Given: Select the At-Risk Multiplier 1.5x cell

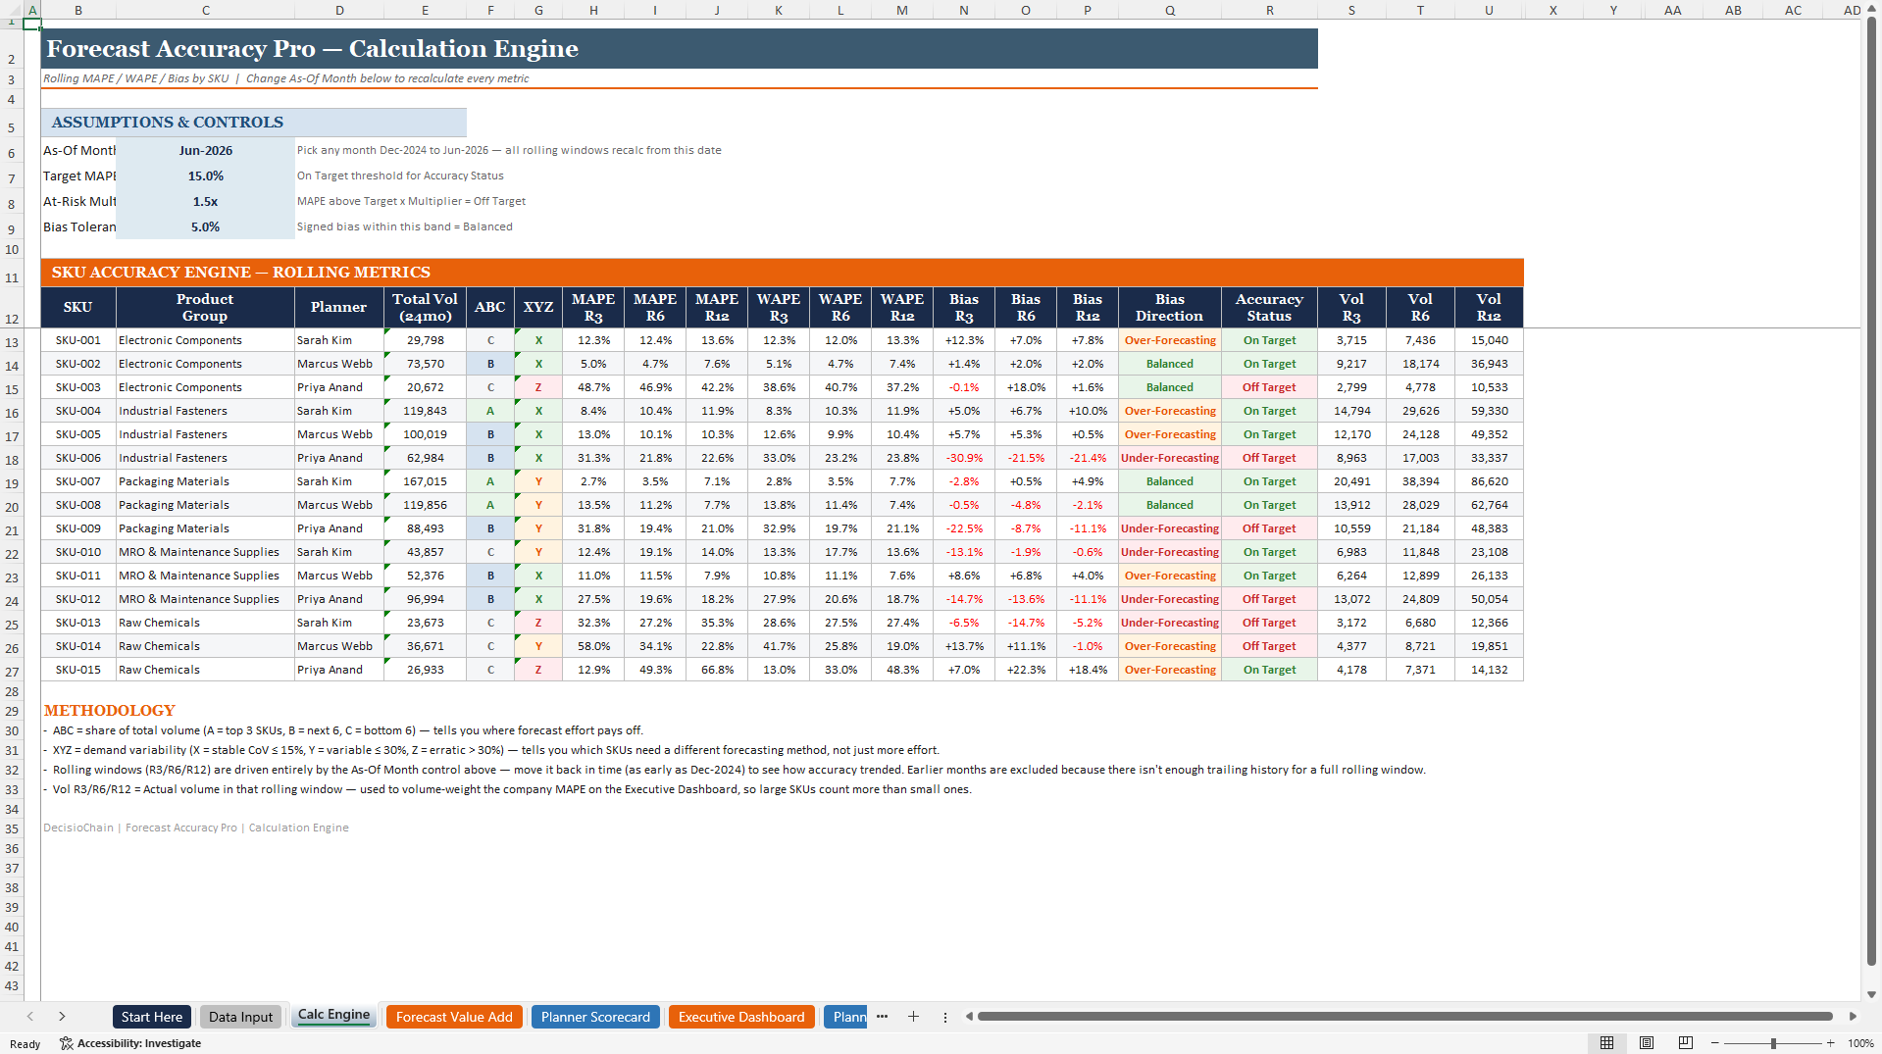Looking at the screenshot, I should click(205, 202).
